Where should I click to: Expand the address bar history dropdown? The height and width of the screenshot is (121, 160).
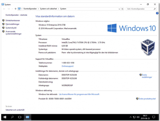pos(119,9)
